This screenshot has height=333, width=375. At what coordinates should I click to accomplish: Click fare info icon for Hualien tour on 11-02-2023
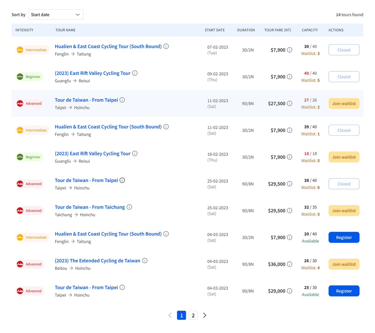pos(290,130)
